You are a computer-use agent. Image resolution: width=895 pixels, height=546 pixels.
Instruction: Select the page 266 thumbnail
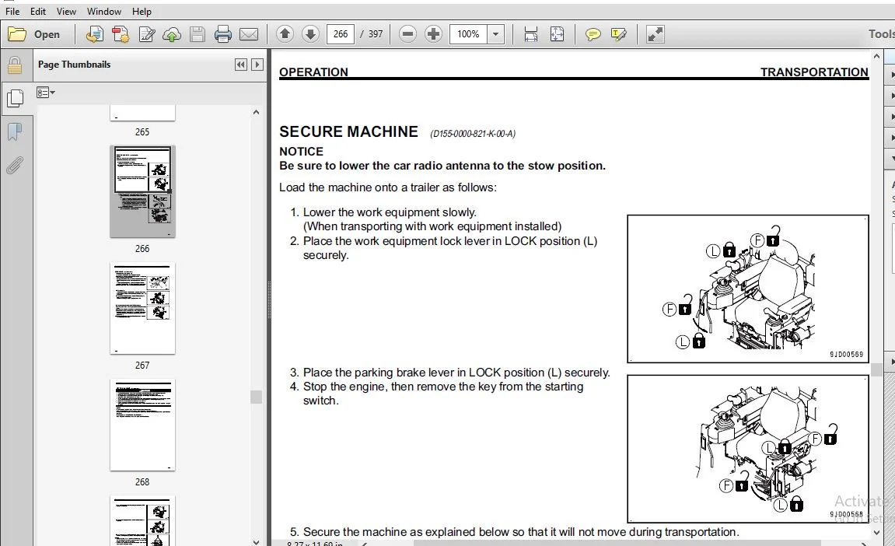click(x=143, y=191)
